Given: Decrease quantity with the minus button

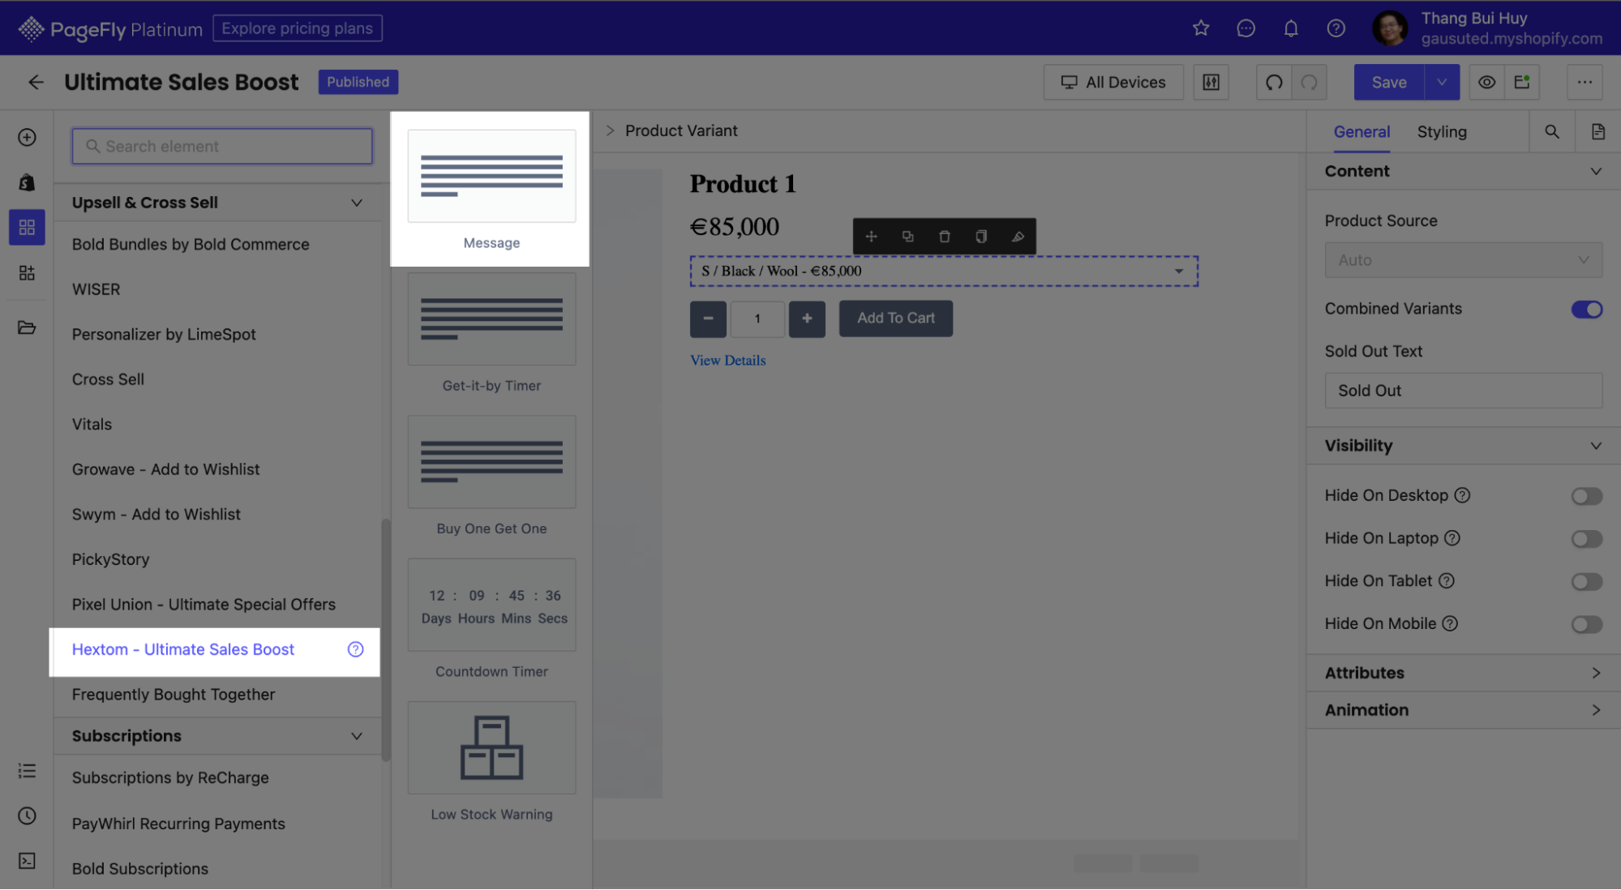Looking at the screenshot, I should tap(708, 319).
